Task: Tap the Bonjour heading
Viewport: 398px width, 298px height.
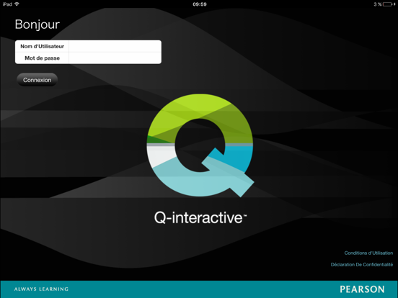Action: [x=37, y=24]
